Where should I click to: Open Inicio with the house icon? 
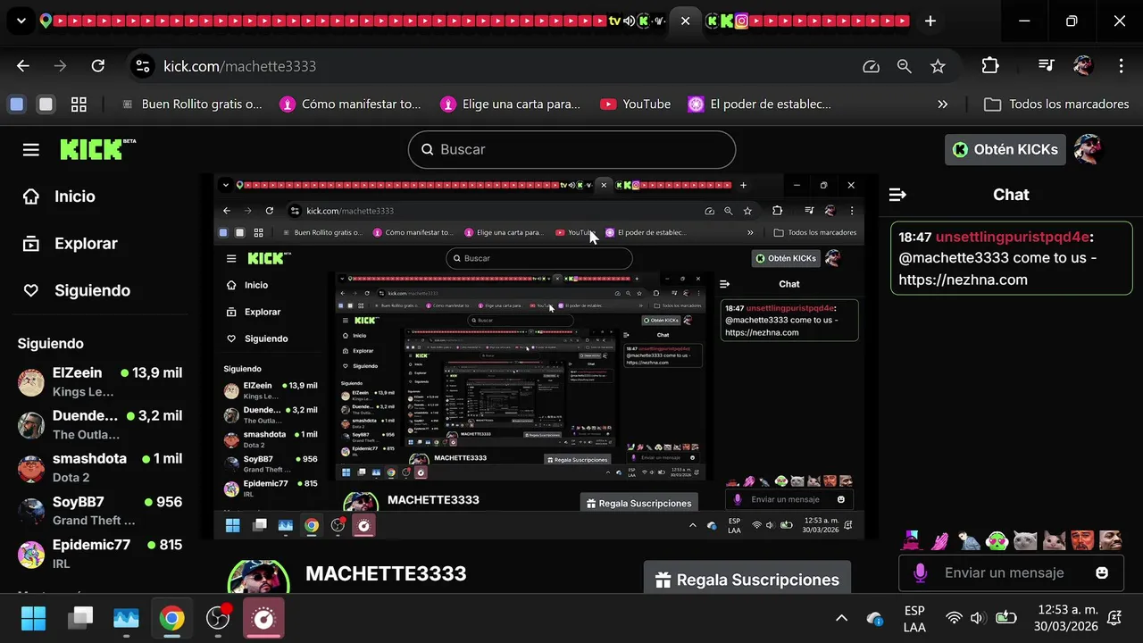(x=59, y=196)
